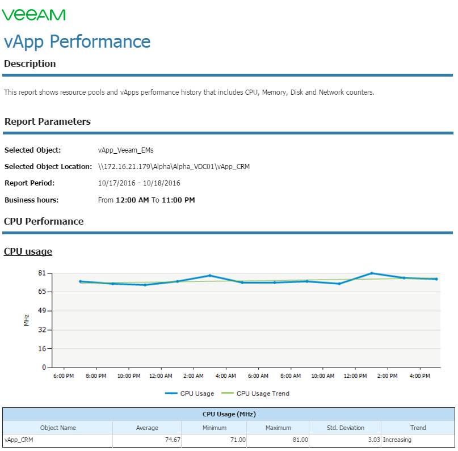Click the CPU Usage blue legend swatch
Screen dimensions: 458x451
171,394
